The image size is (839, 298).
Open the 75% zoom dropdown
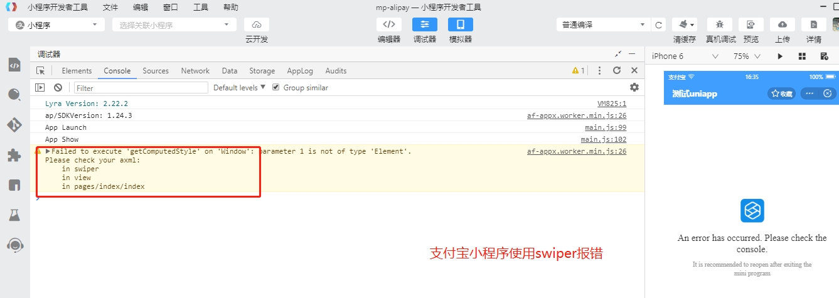pos(747,56)
